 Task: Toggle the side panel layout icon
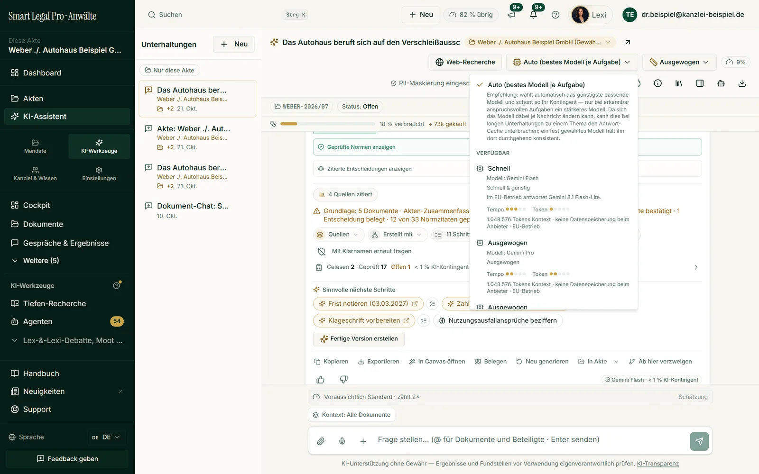(x=700, y=83)
